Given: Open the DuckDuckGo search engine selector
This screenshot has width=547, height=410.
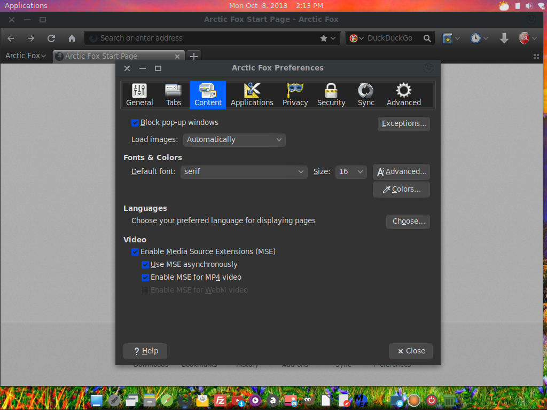Looking at the screenshot, I should coord(356,38).
